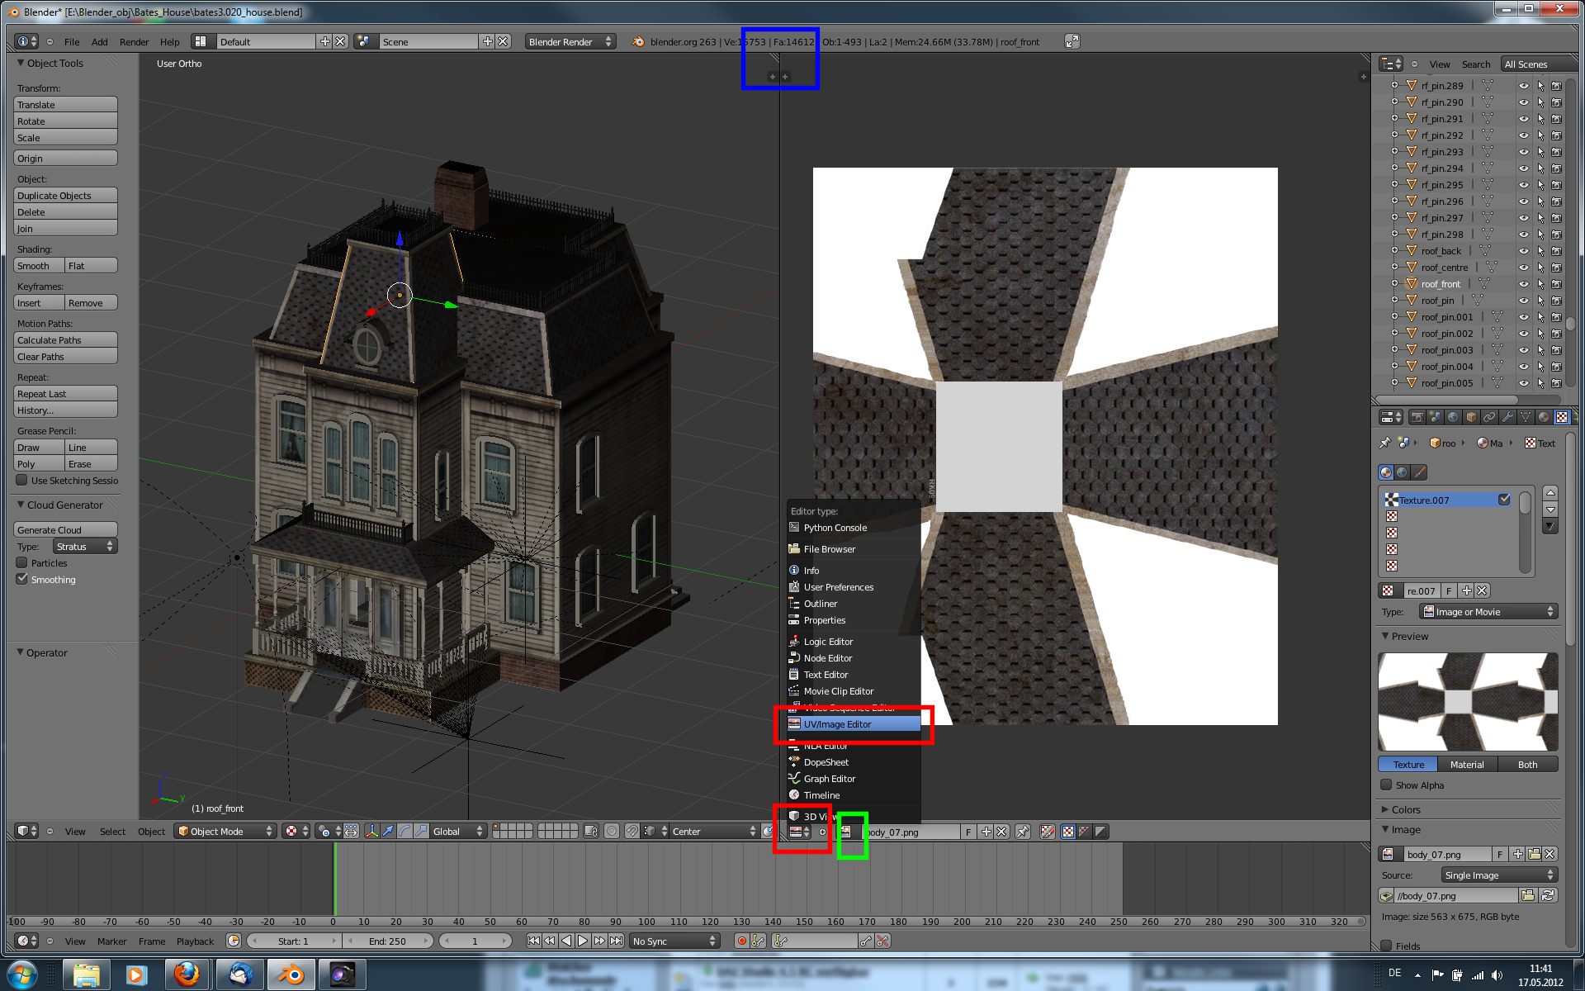The image size is (1585, 991).
Task: Launch Blender from the Windows taskbar
Action: [x=290, y=975]
